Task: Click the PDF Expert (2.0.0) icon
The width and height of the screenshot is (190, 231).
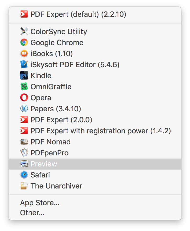Action: pyautogui.click(x=24, y=120)
